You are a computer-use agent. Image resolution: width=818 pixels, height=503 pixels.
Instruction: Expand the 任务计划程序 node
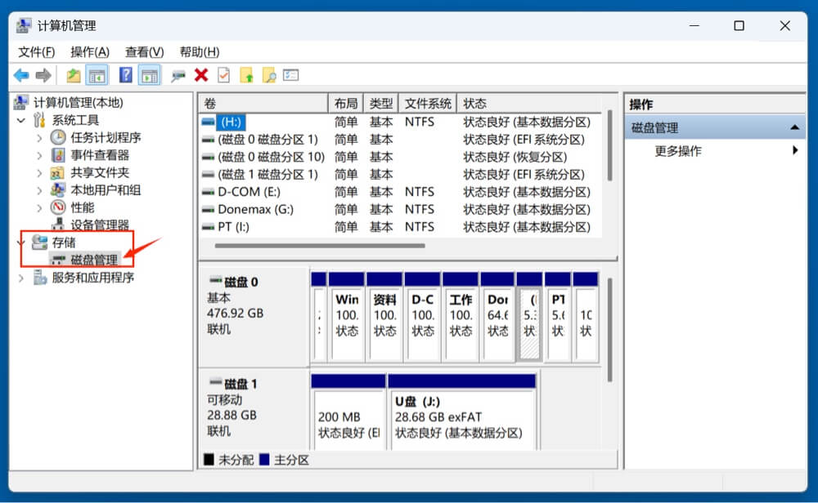point(39,138)
